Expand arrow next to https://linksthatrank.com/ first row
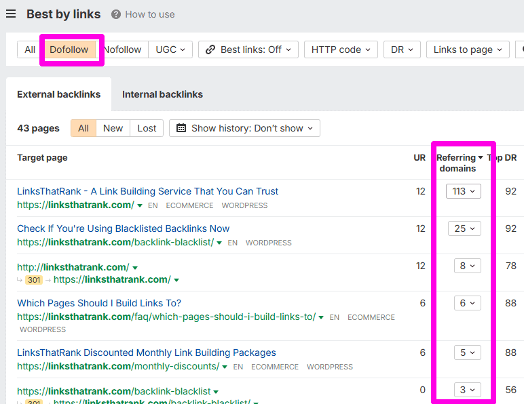Screen dimensions: 524x404 (x=140, y=205)
